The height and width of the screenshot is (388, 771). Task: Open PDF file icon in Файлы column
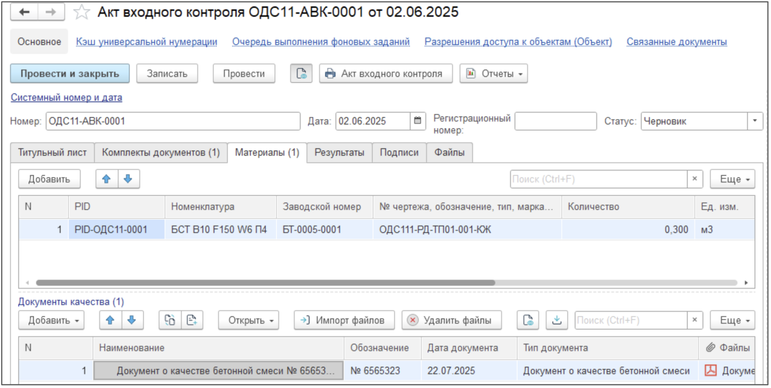710,371
